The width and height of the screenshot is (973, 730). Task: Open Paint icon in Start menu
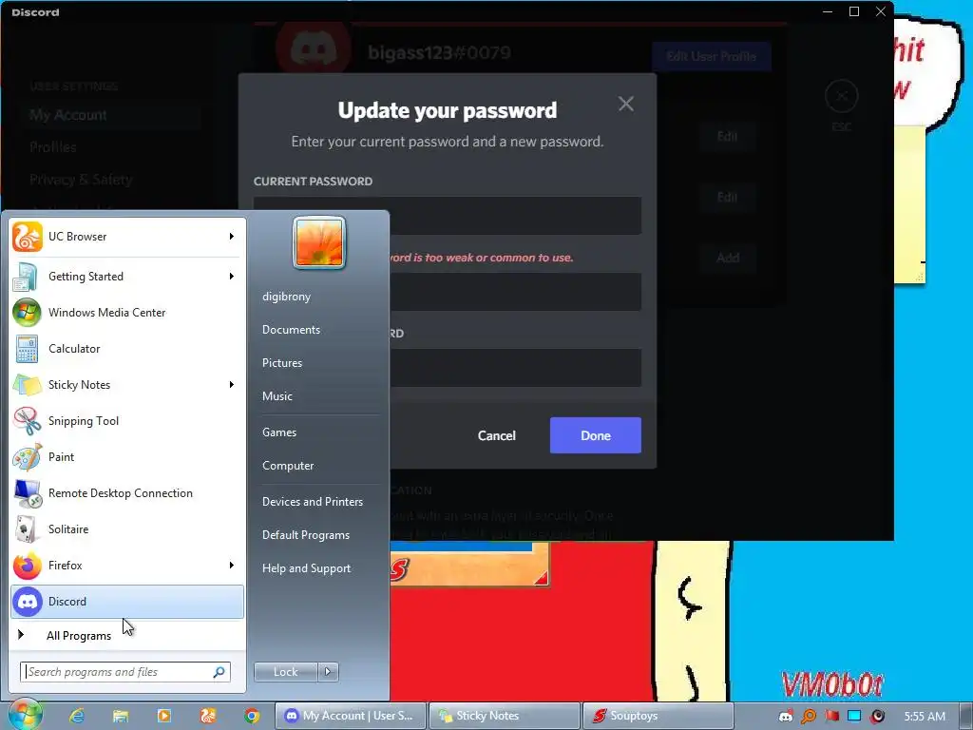(28, 457)
